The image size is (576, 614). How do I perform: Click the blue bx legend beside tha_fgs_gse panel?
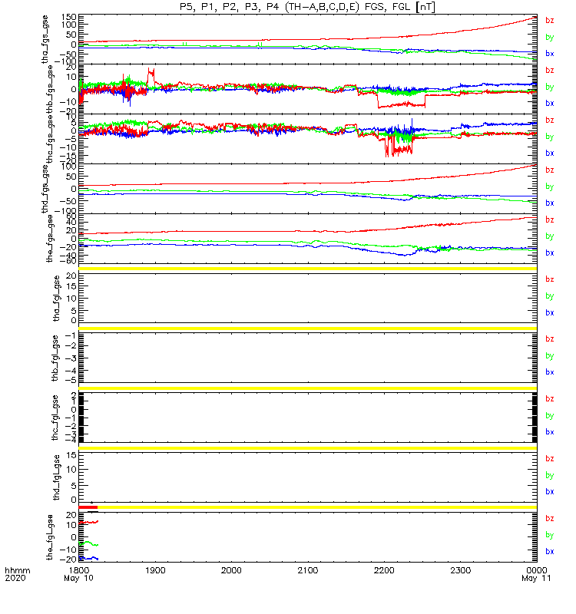[550, 54]
